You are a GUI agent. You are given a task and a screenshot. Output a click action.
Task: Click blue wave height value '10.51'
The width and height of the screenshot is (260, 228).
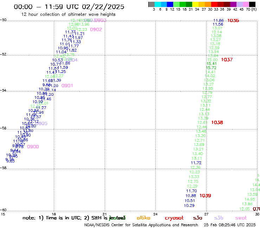pyautogui.click(x=190, y=201)
